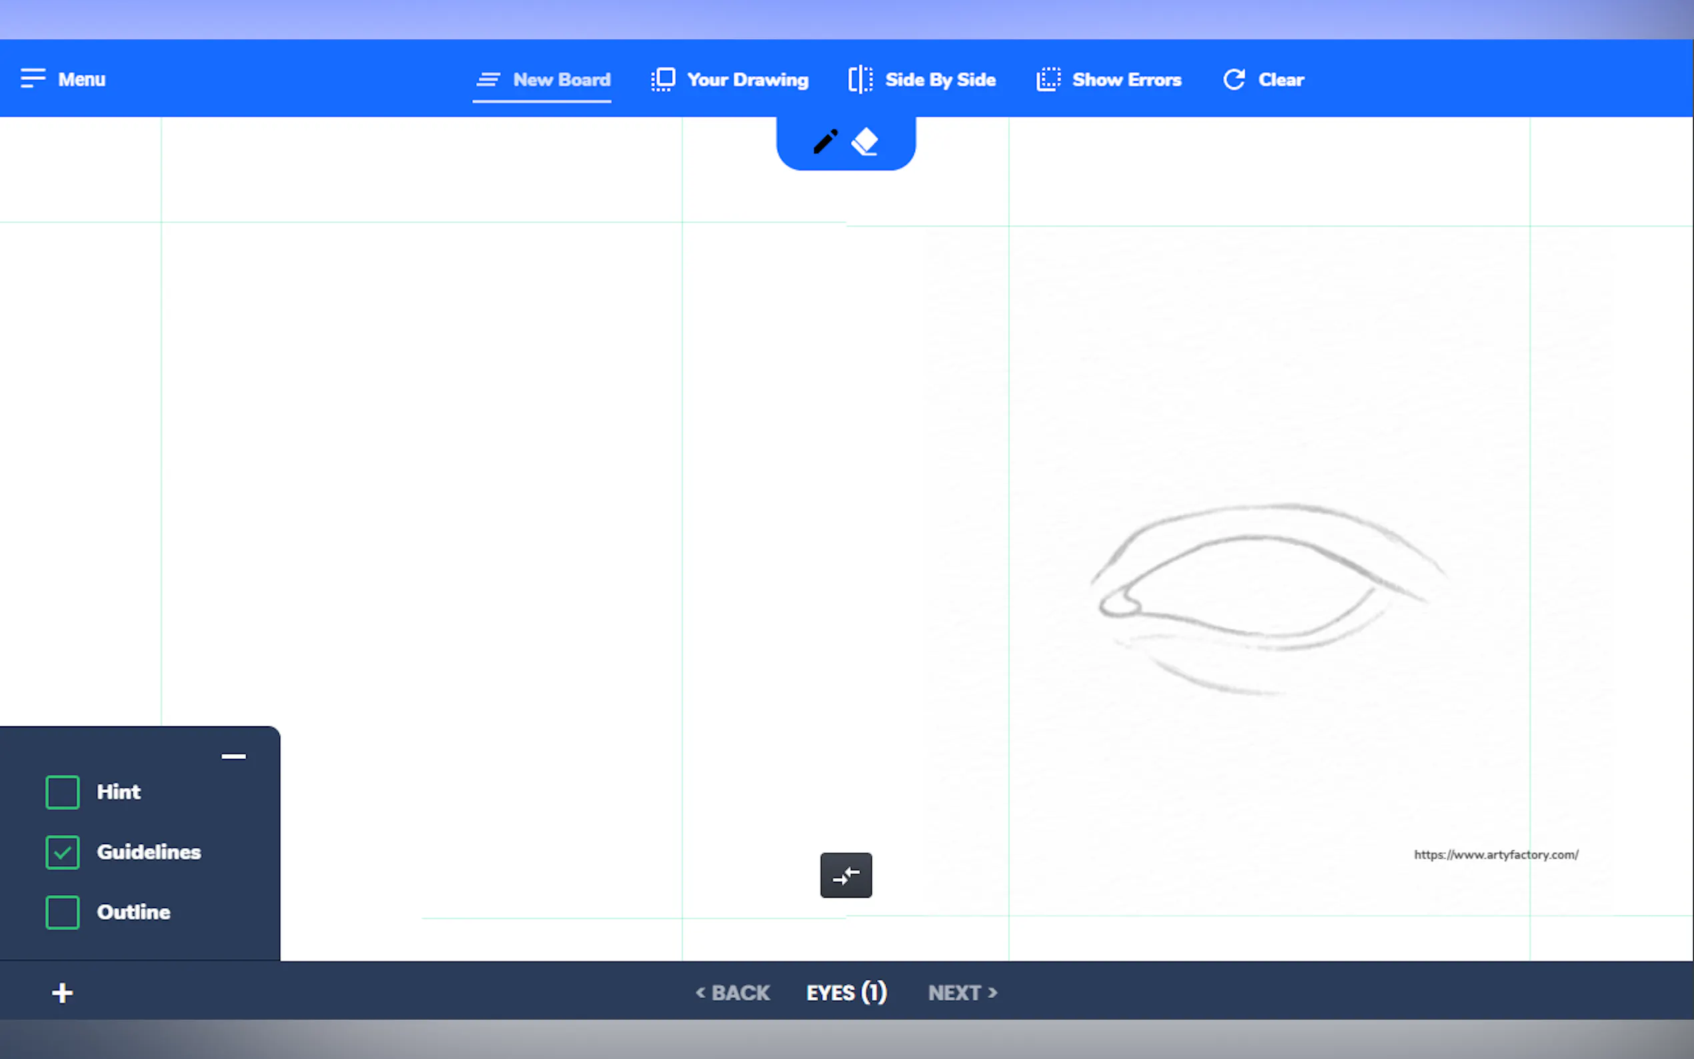Collapse the options panel with minus

coord(233,756)
